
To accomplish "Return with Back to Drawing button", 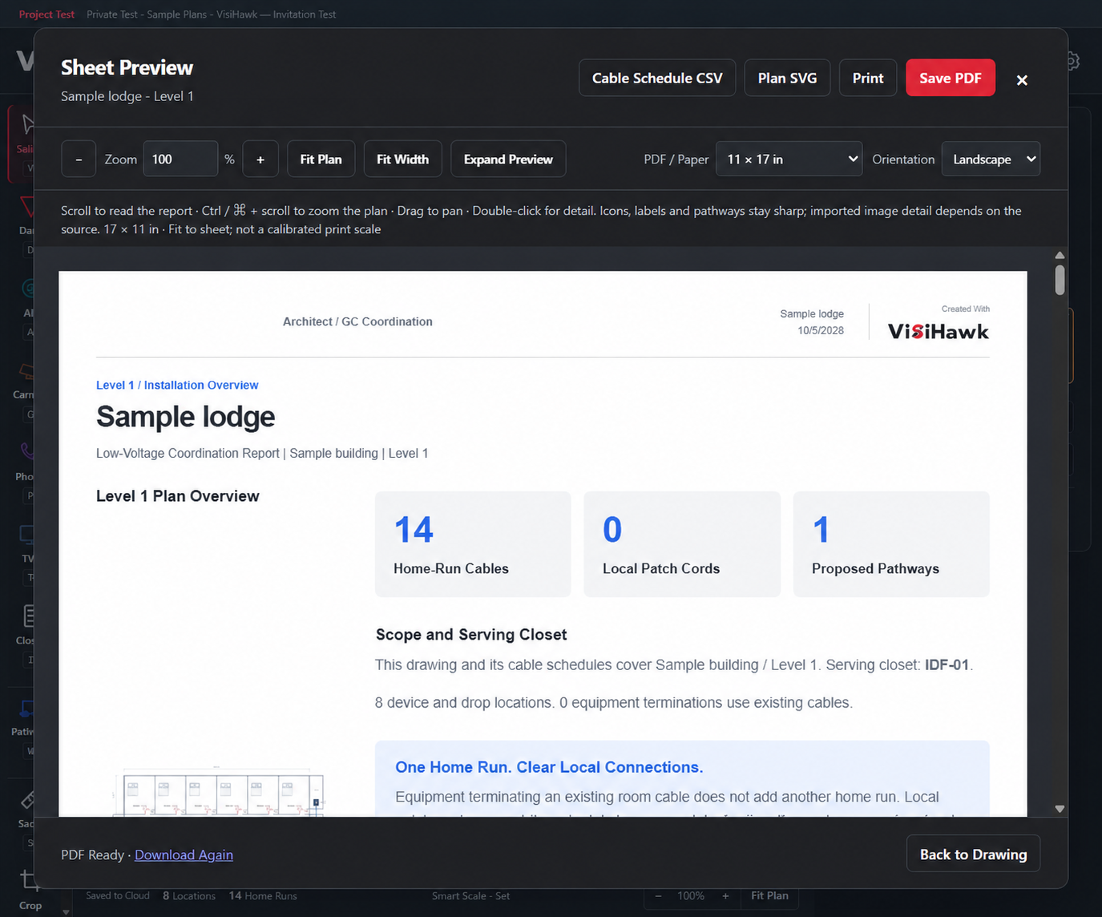I will (973, 854).
